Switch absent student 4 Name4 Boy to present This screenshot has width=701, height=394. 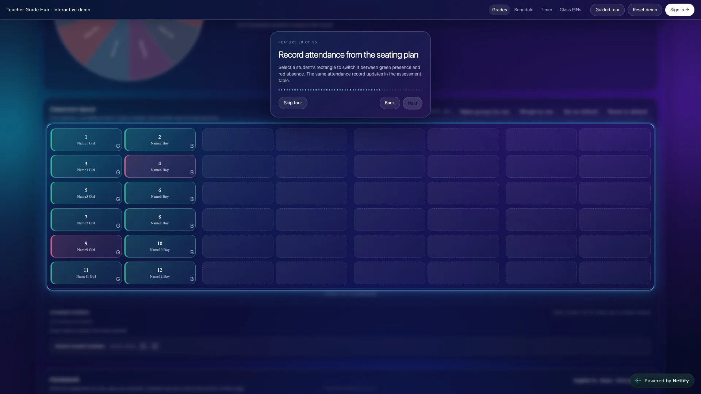(160, 166)
